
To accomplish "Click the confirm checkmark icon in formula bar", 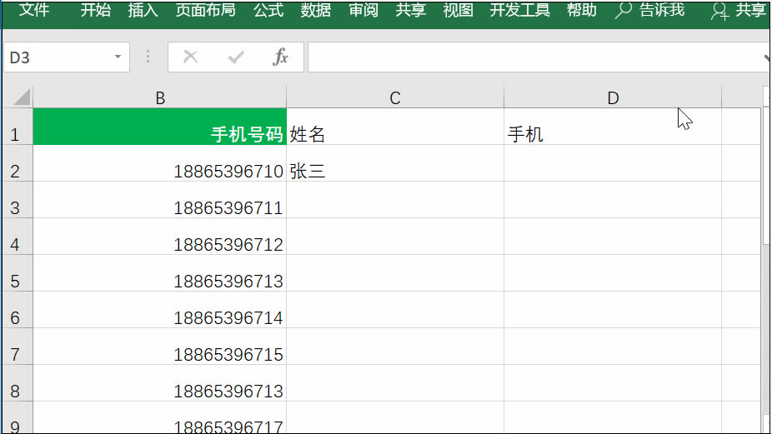I will (236, 57).
